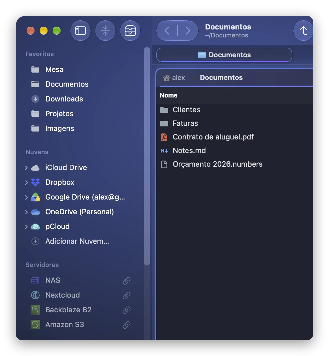Toggle the sidebar panel button

pyautogui.click(x=80, y=31)
